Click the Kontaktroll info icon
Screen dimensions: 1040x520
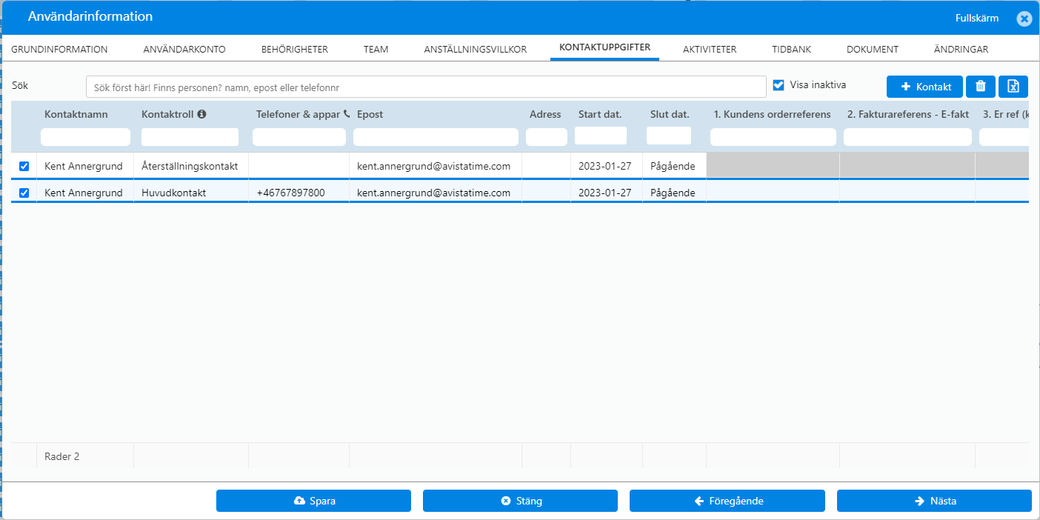pos(201,115)
